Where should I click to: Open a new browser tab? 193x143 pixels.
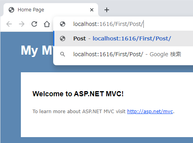107,10
